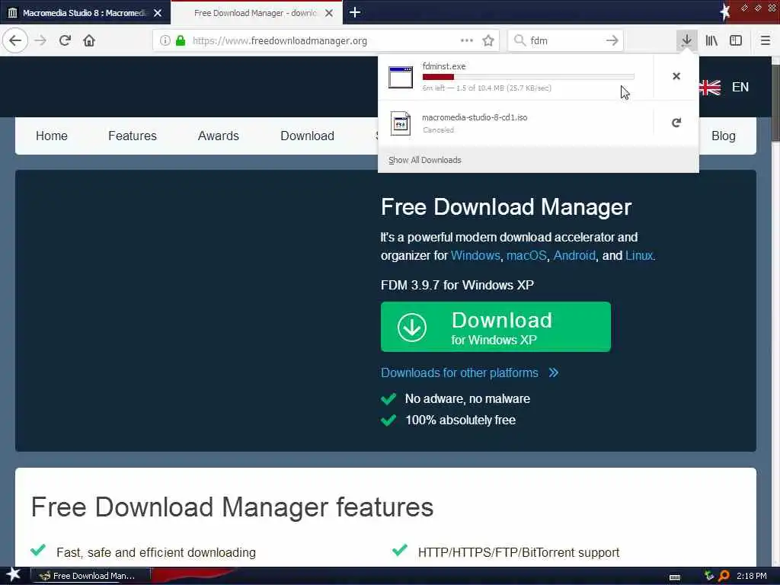The width and height of the screenshot is (780, 585).
Task: Click the page vertical scrollbar thumb
Action: point(775,103)
